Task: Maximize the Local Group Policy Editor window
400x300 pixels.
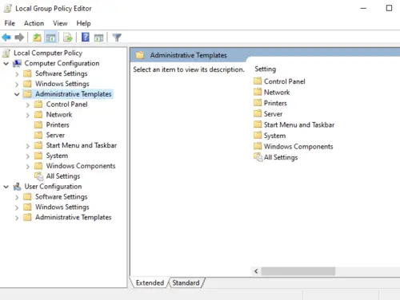Action: click(x=389, y=8)
